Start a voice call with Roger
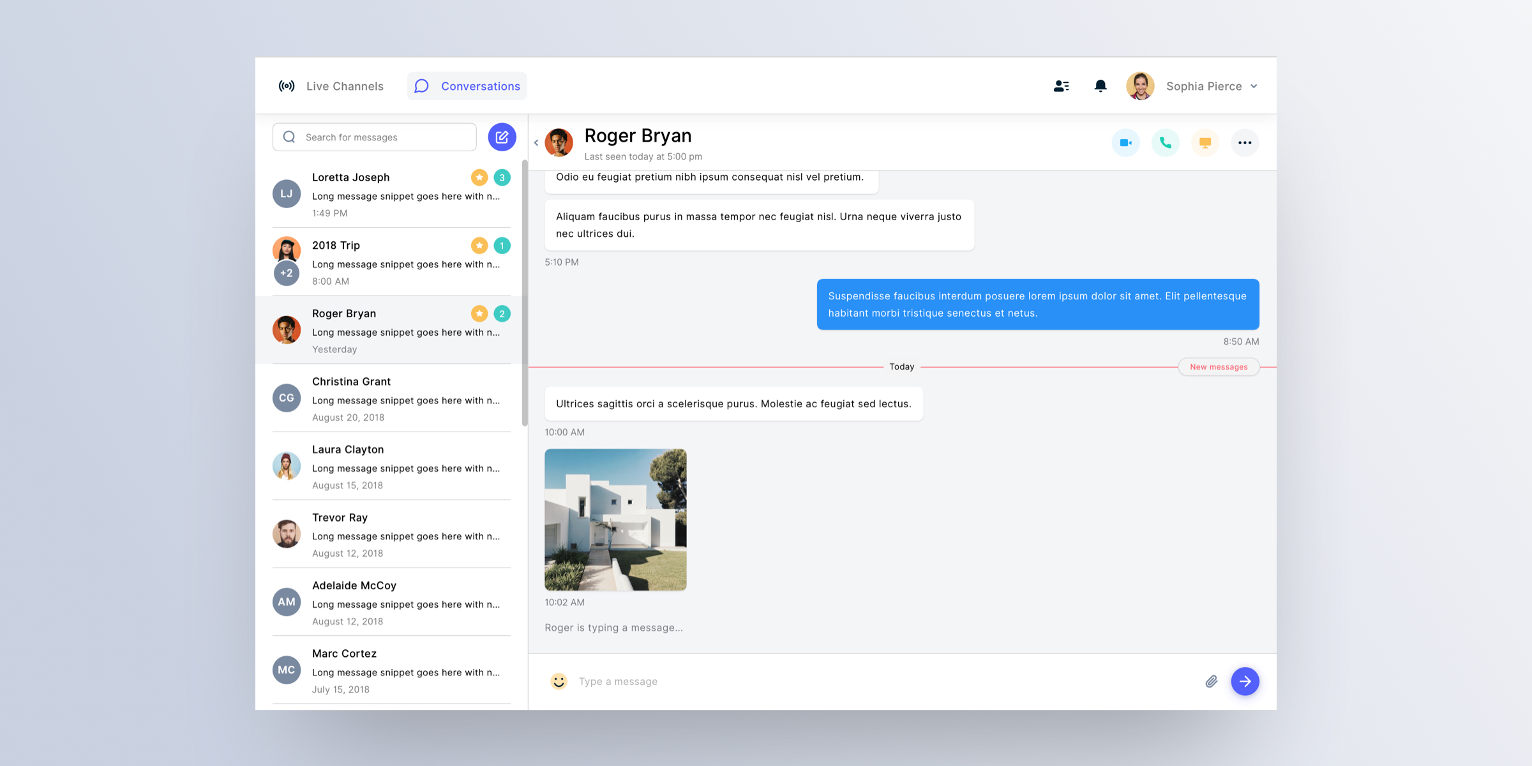This screenshot has height=766, width=1532. point(1166,142)
